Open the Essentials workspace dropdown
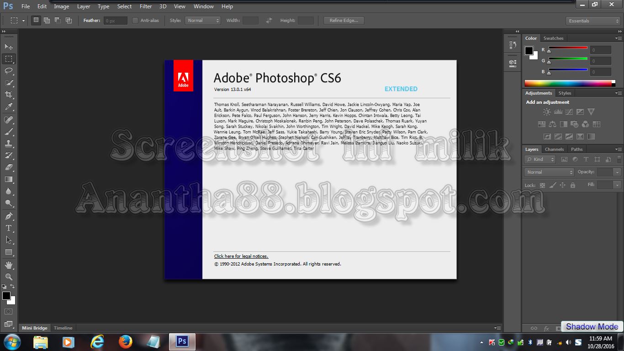The height and width of the screenshot is (351, 624). pyautogui.click(x=592, y=21)
